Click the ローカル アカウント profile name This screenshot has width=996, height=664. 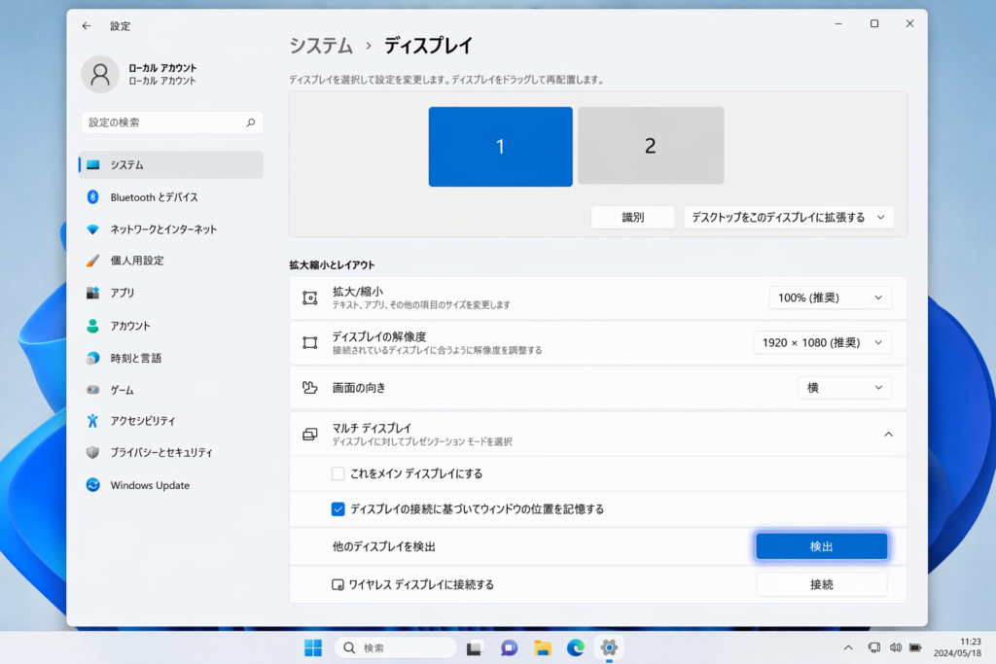click(x=162, y=68)
